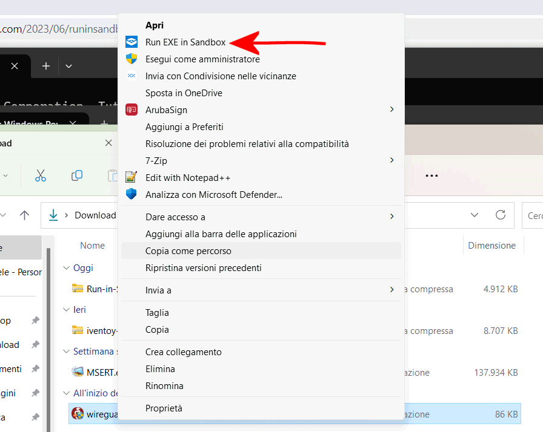Collapse the Settimana scorsa group chevron

(66, 352)
